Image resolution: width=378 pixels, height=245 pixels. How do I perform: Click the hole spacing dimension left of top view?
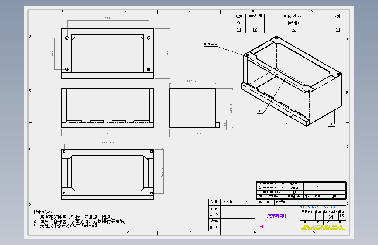(53, 53)
